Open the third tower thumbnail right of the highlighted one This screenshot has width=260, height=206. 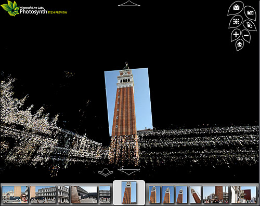pos(181,195)
